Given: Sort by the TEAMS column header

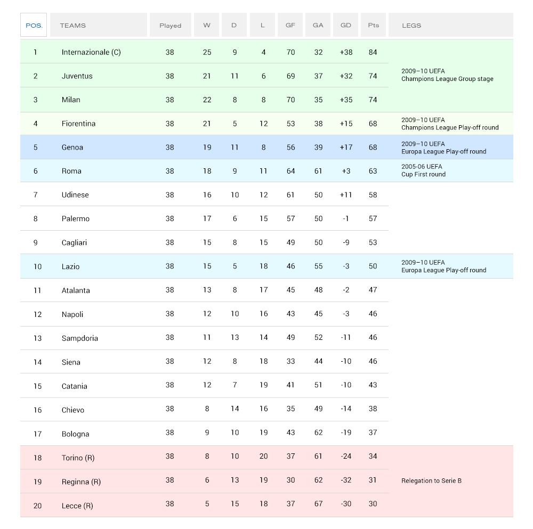Looking at the screenshot, I should click(x=72, y=25).
